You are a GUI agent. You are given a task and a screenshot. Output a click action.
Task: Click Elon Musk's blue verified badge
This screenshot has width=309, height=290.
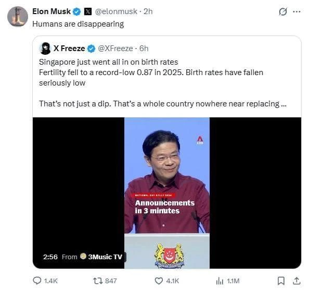(x=76, y=11)
